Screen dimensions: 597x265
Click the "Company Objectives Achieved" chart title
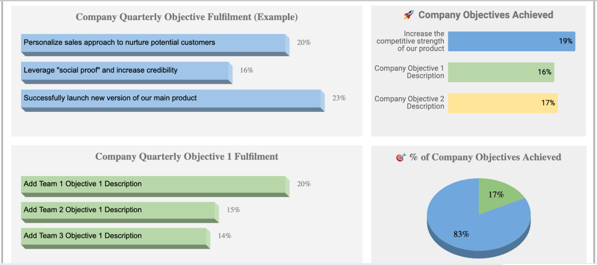click(x=485, y=15)
